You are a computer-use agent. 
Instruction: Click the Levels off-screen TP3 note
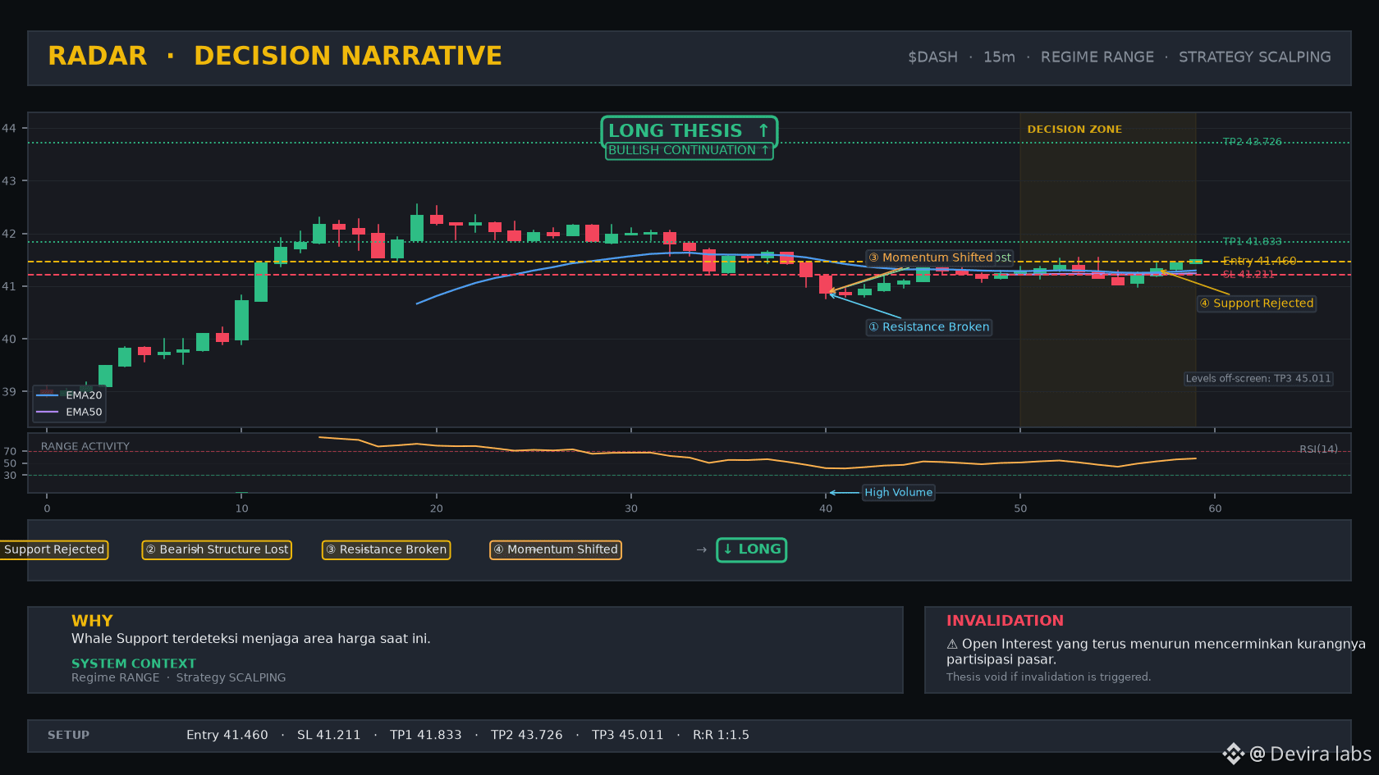(x=1258, y=379)
